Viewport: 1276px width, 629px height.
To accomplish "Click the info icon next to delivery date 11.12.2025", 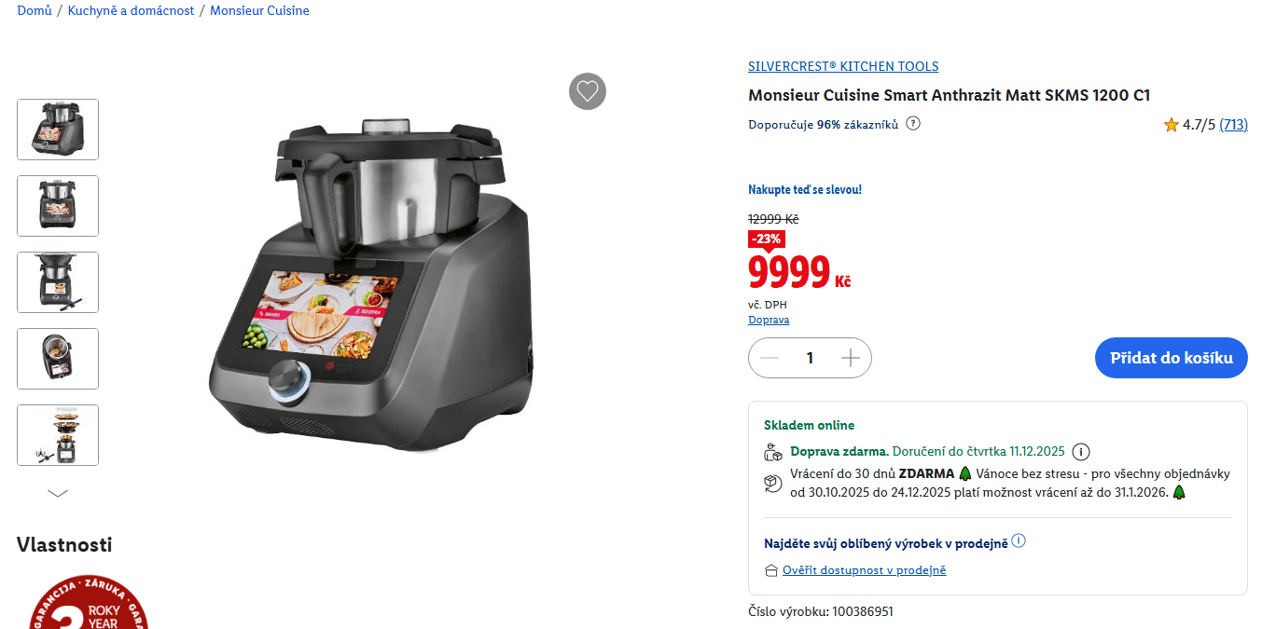I will click(1080, 451).
